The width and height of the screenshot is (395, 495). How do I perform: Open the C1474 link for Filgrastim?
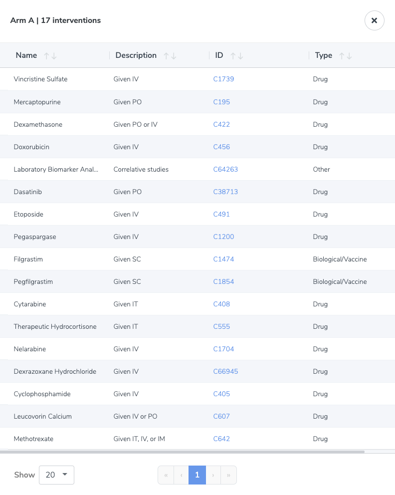pyautogui.click(x=223, y=259)
